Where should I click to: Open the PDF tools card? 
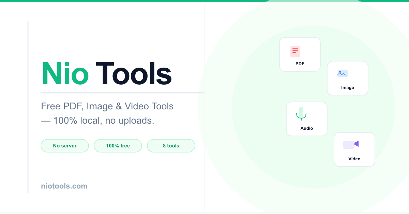300,54
